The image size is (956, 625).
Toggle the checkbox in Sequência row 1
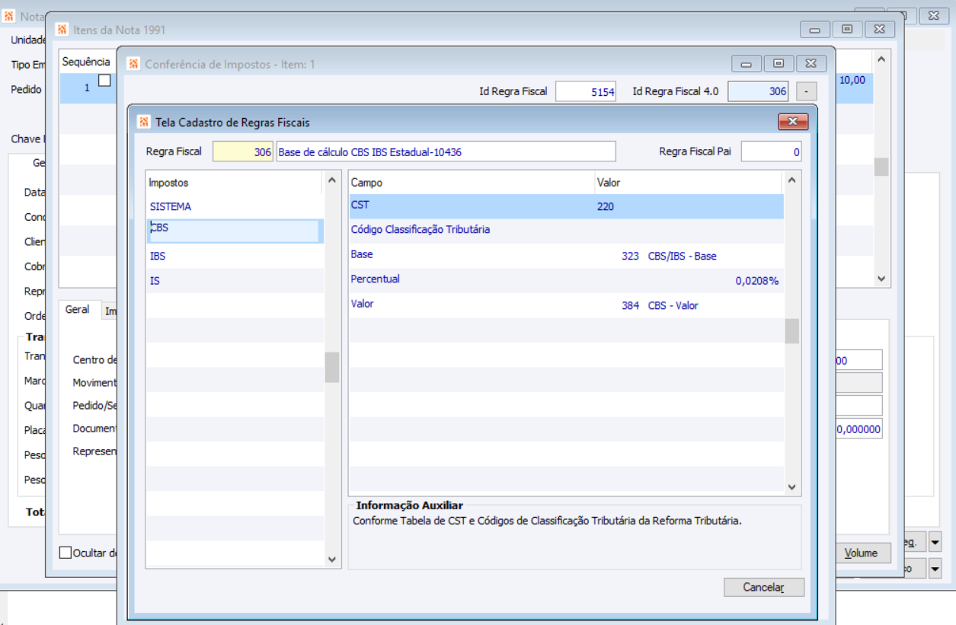(x=104, y=79)
